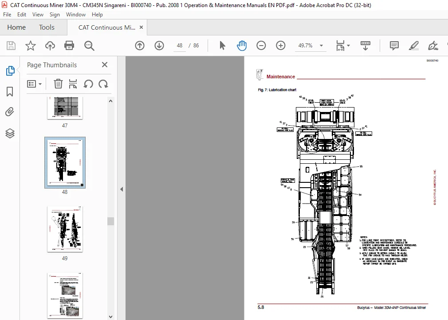Screen dimensions: 448x320
Task: Activate the Hand pan tool
Action: pyautogui.click(x=242, y=46)
